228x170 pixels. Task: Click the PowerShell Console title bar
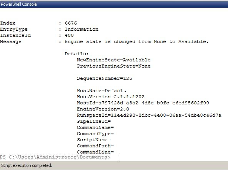point(114,4)
